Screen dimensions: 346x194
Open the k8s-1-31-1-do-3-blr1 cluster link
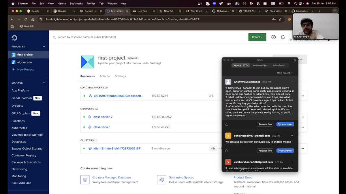pos(117,149)
